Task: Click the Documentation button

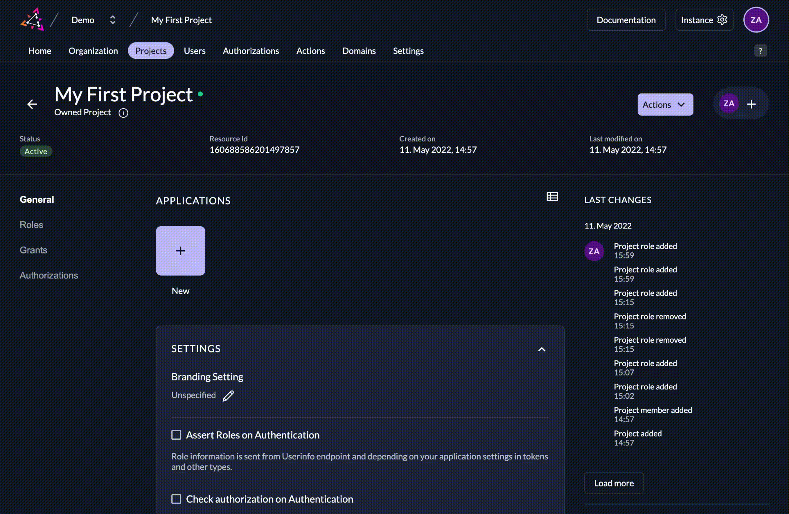Action: [626, 20]
